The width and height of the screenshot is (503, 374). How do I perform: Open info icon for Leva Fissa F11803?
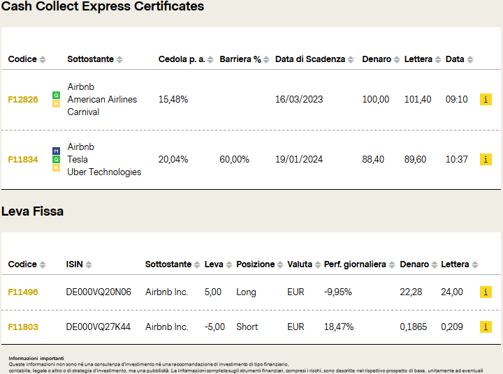point(486,327)
